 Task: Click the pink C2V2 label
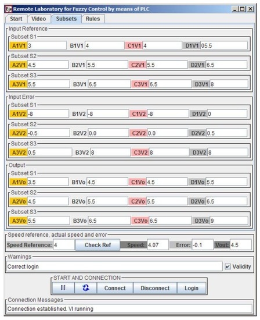tap(139, 133)
